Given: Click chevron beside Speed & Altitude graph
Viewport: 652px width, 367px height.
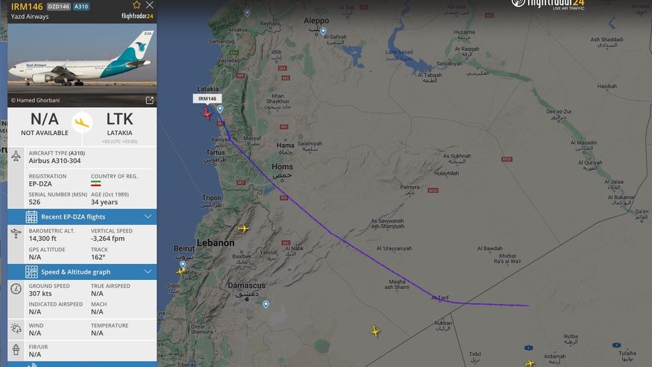Looking at the screenshot, I should pyautogui.click(x=148, y=272).
